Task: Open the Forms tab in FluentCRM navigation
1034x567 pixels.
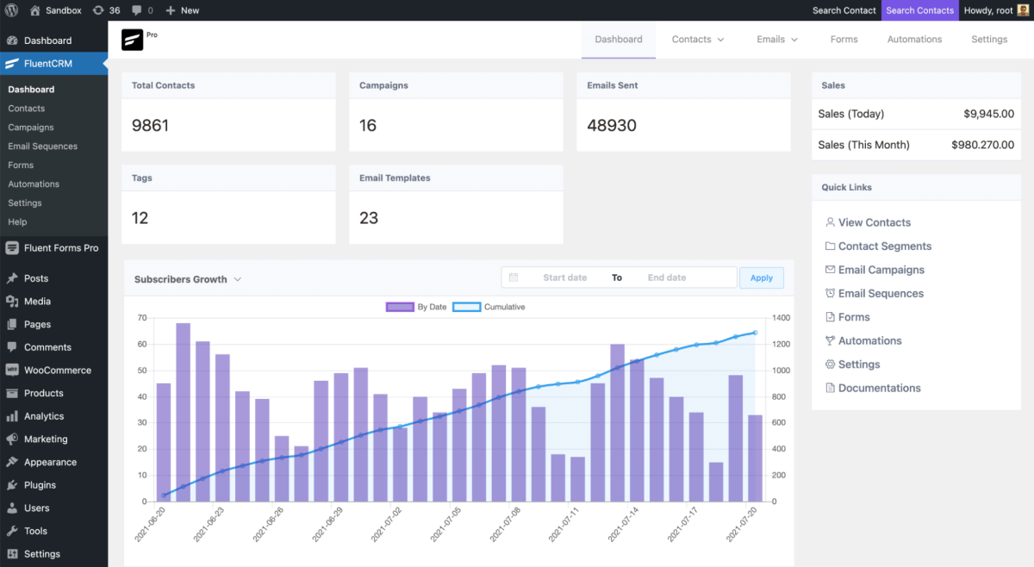Action: tap(844, 39)
